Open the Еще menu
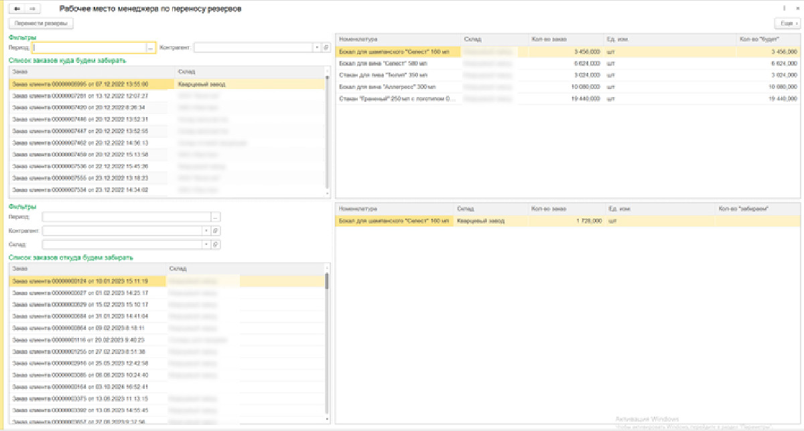 point(786,23)
